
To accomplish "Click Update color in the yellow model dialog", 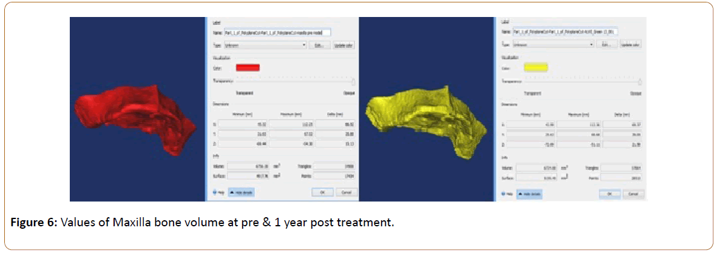I will click(632, 44).
